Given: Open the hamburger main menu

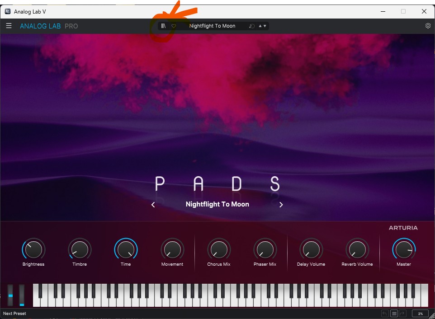Looking at the screenshot, I should click(x=9, y=26).
